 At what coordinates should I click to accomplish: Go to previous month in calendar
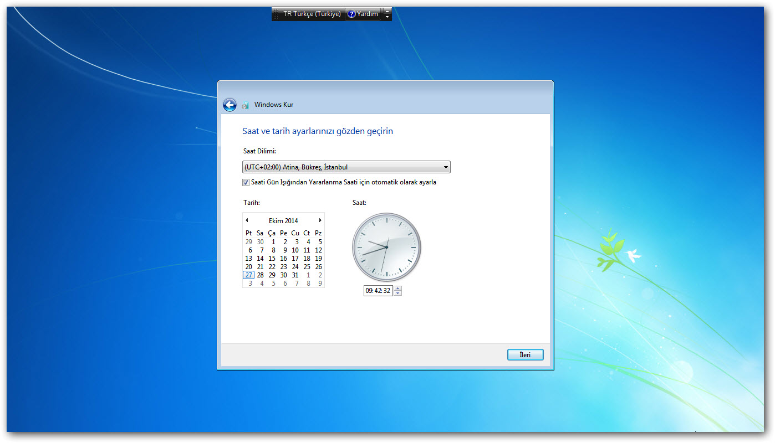(247, 220)
